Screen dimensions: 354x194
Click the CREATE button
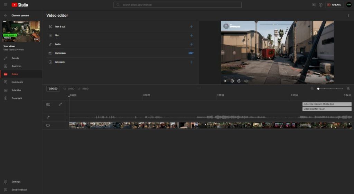pyautogui.click(x=334, y=5)
